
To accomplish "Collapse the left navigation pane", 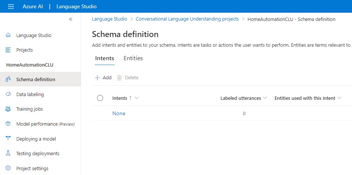I will click(x=71, y=19).
